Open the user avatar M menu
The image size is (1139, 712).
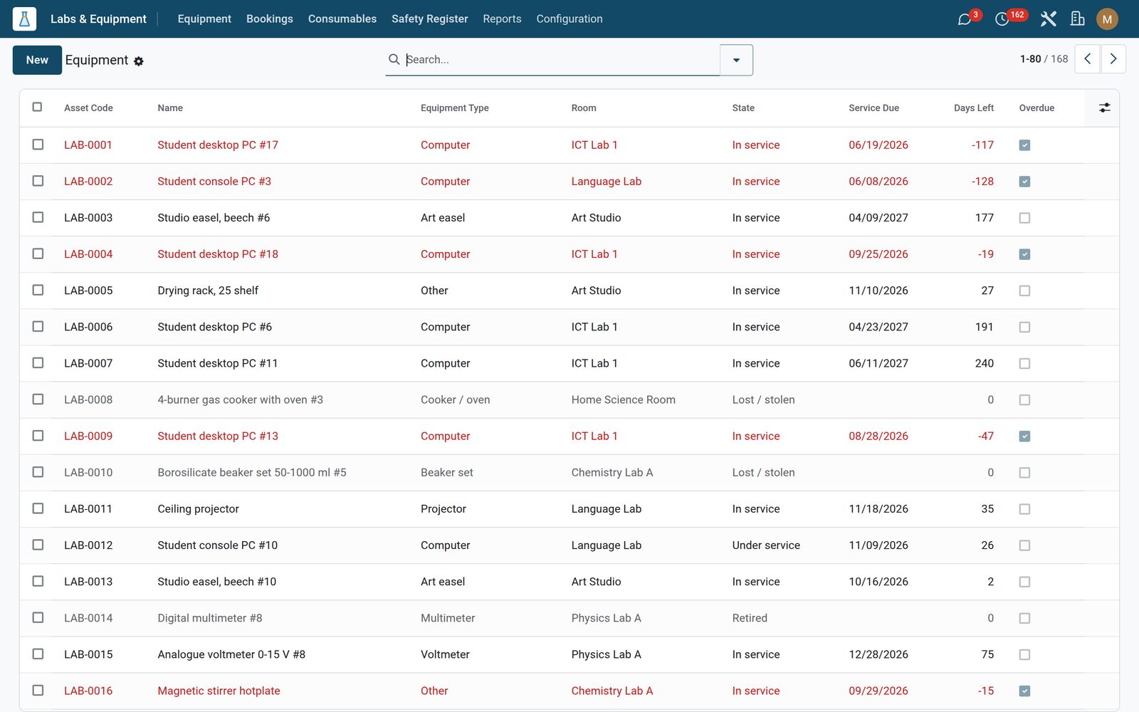click(x=1107, y=19)
